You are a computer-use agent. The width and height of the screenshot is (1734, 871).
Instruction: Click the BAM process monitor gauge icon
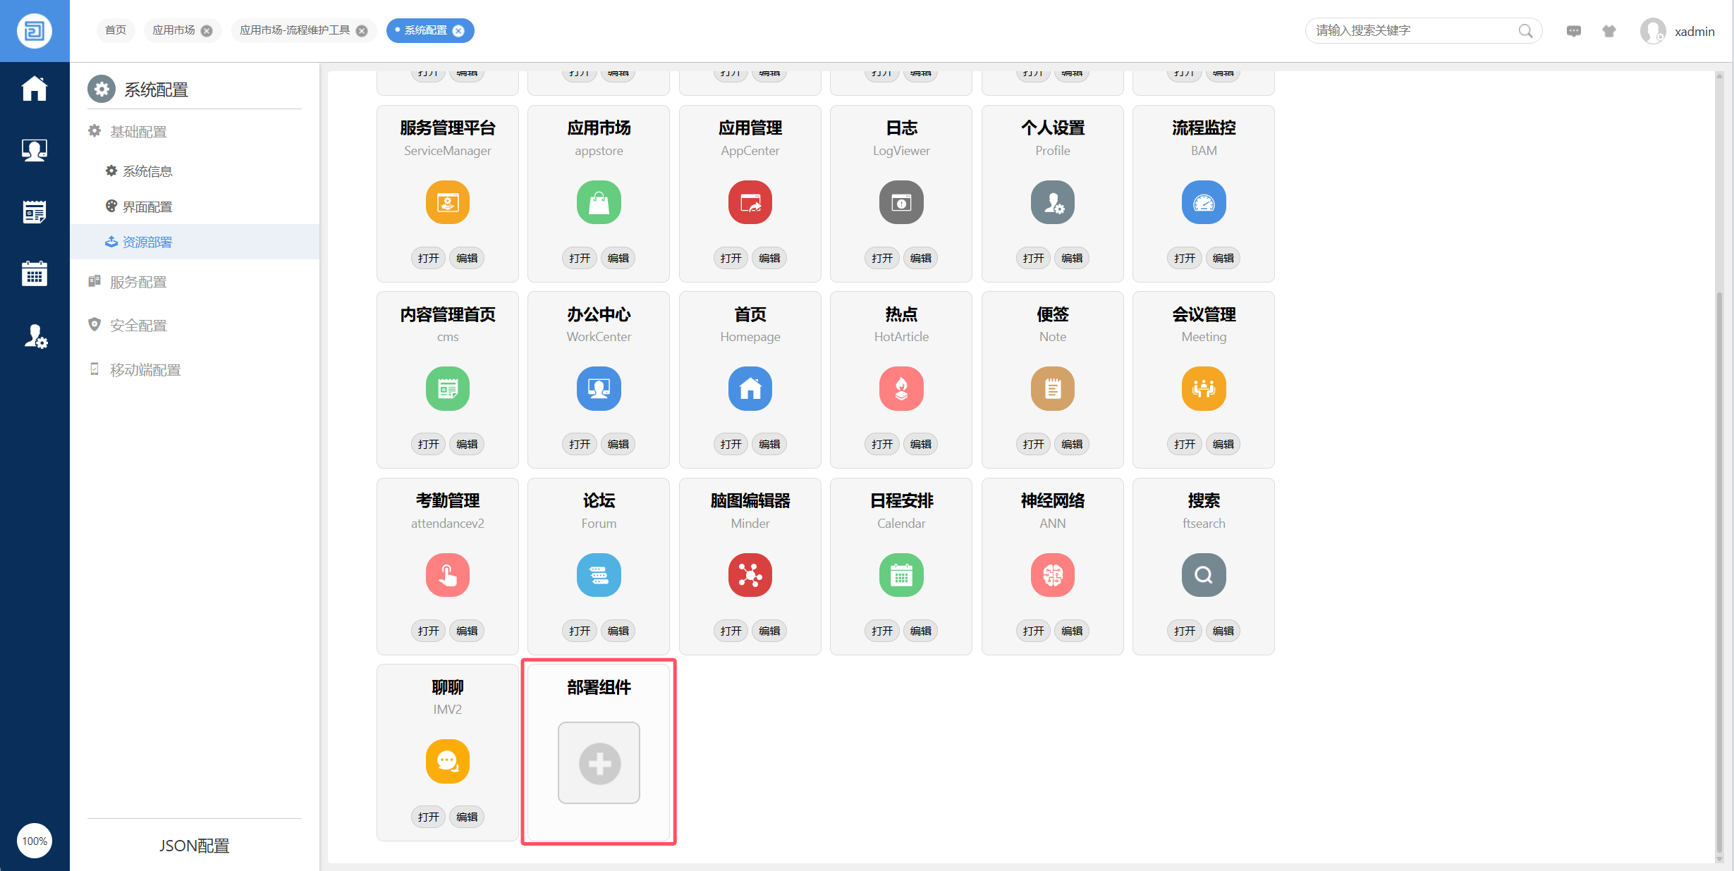point(1203,202)
